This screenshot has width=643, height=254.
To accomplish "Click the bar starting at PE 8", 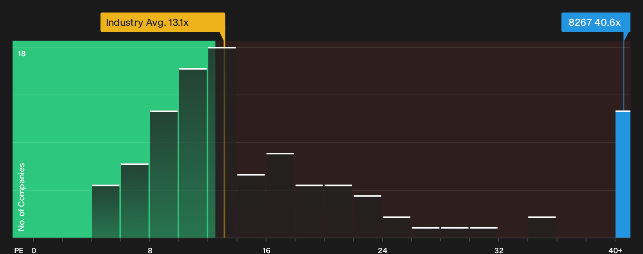I will [x=164, y=174].
